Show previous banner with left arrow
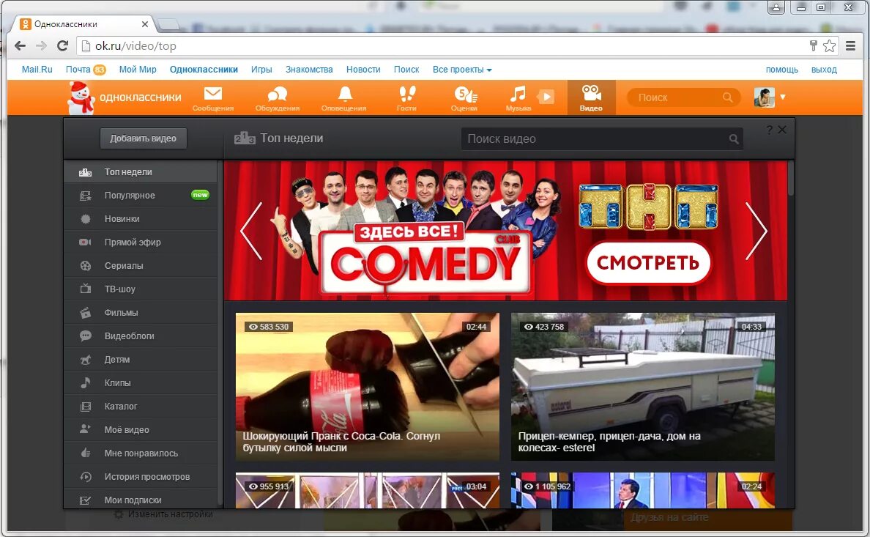 click(251, 231)
